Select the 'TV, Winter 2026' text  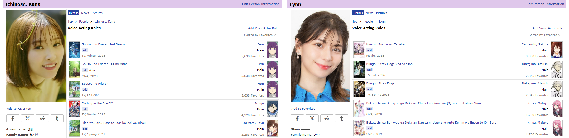coord(94,56)
